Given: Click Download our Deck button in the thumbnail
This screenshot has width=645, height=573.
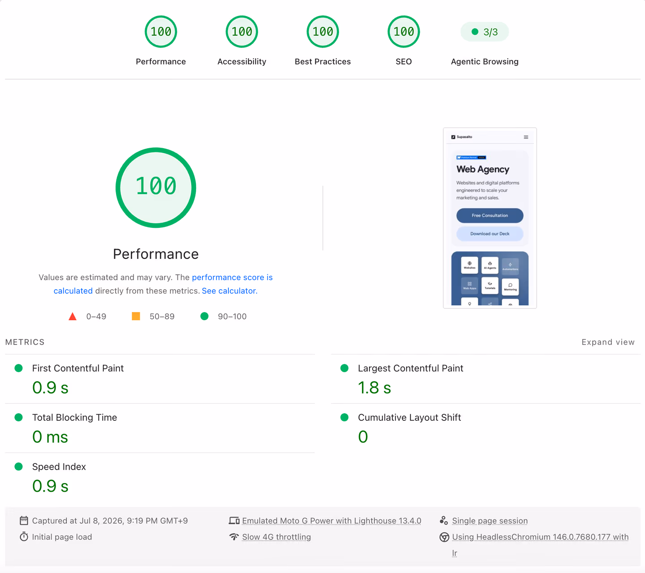Looking at the screenshot, I should pos(490,234).
